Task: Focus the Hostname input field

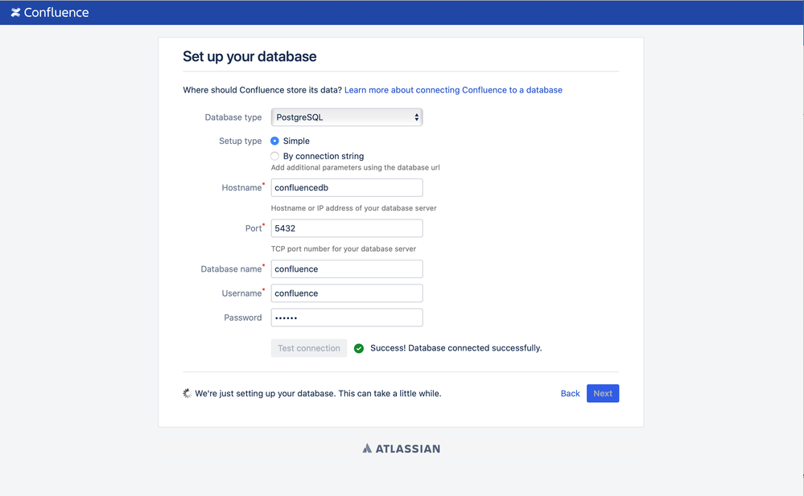Action: click(347, 187)
